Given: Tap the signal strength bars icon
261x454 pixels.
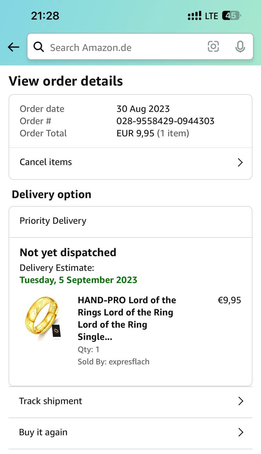Looking at the screenshot, I should [194, 16].
